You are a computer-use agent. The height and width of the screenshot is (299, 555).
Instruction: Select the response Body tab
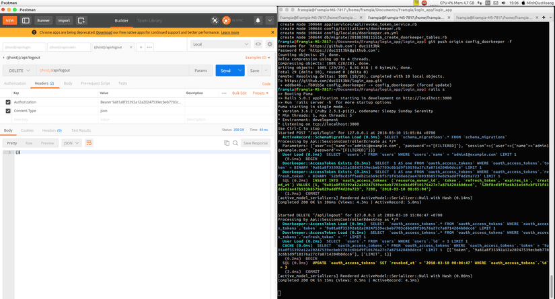(8, 130)
